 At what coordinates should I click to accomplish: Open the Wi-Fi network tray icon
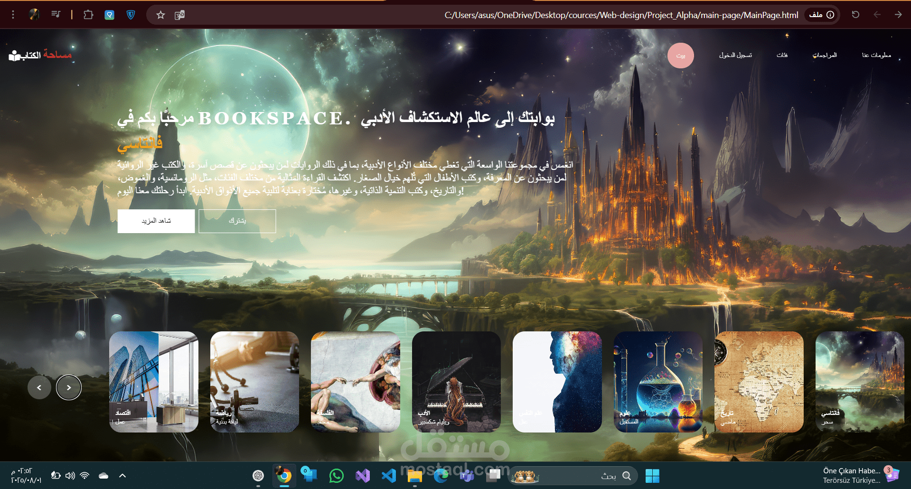point(85,475)
